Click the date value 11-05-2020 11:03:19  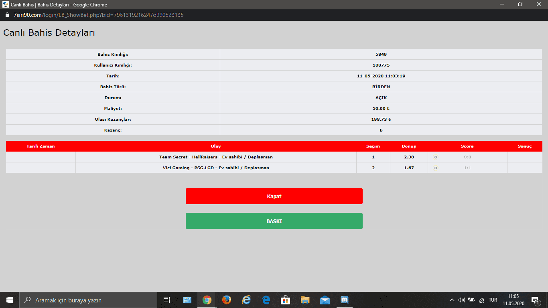pos(381,76)
